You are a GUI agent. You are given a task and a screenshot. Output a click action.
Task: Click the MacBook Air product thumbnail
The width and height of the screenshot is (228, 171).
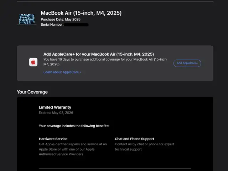pyautogui.click(x=27, y=19)
